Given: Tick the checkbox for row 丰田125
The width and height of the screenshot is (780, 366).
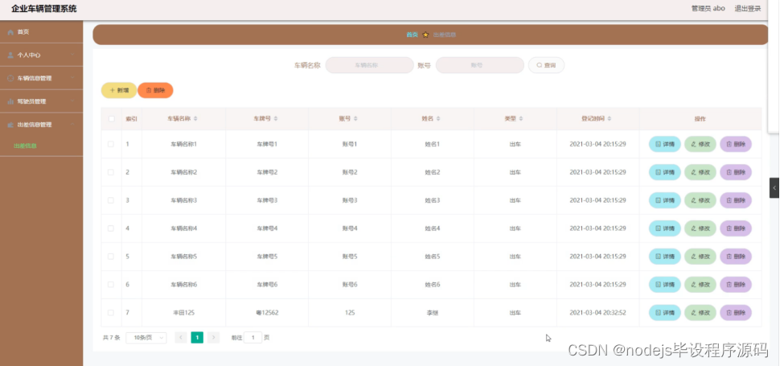Looking at the screenshot, I should [111, 313].
